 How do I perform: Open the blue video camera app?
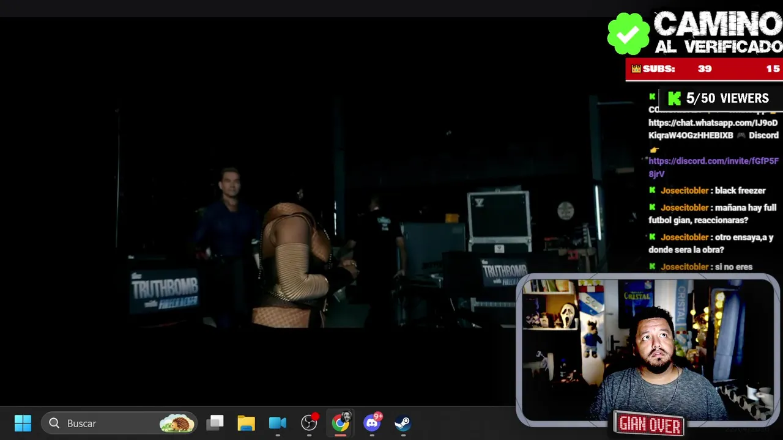pyautogui.click(x=278, y=423)
